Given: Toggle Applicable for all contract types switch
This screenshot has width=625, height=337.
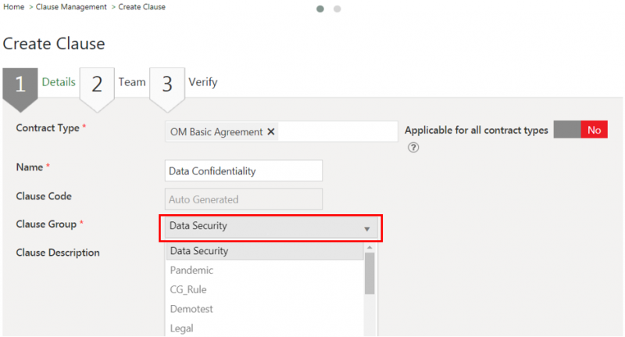Looking at the screenshot, I should (580, 131).
